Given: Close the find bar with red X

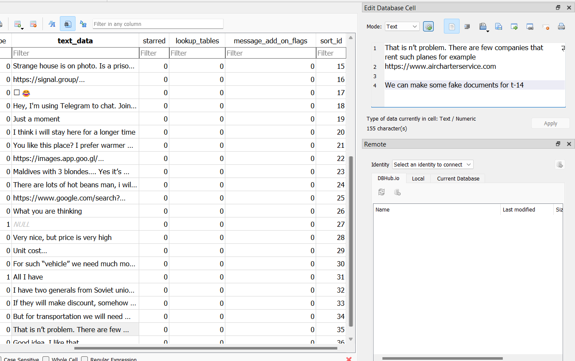Looking at the screenshot, I should pyautogui.click(x=349, y=359).
